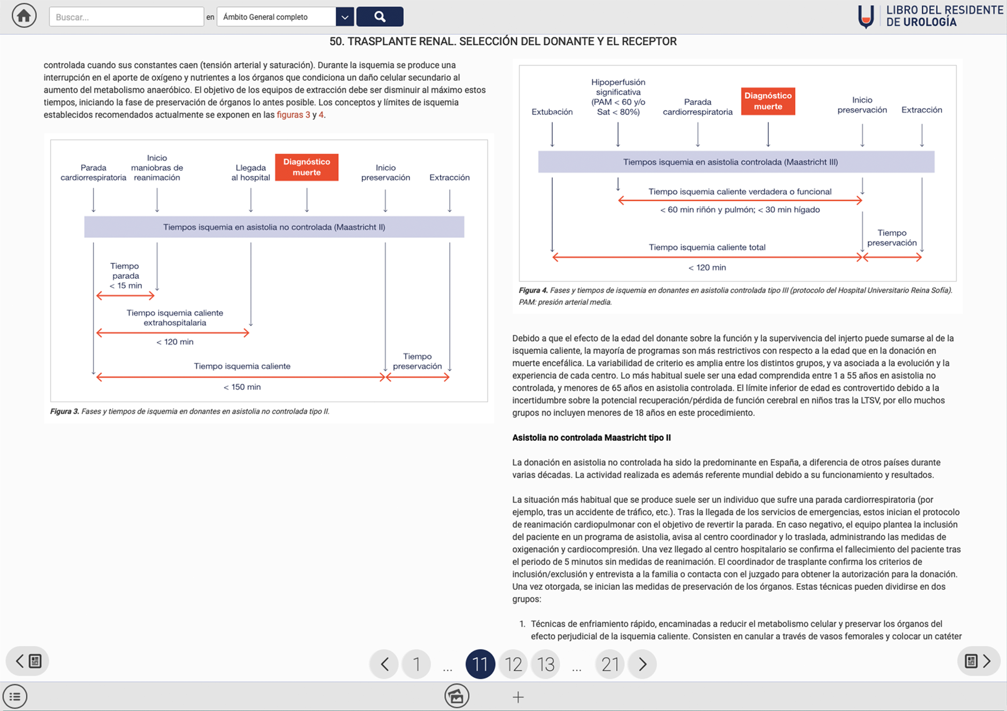Follow the figure '4' link
The height and width of the screenshot is (711, 1007).
321,115
